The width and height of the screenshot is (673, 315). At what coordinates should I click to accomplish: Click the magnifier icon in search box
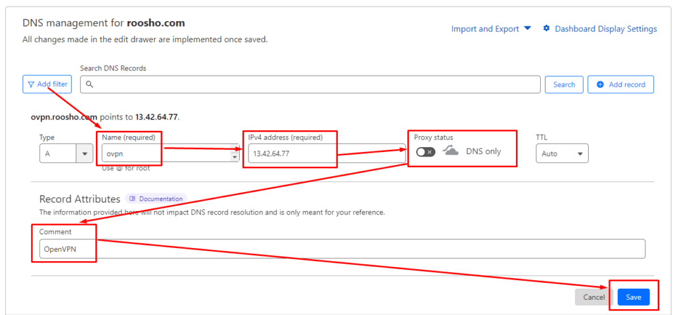[x=89, y=84]
